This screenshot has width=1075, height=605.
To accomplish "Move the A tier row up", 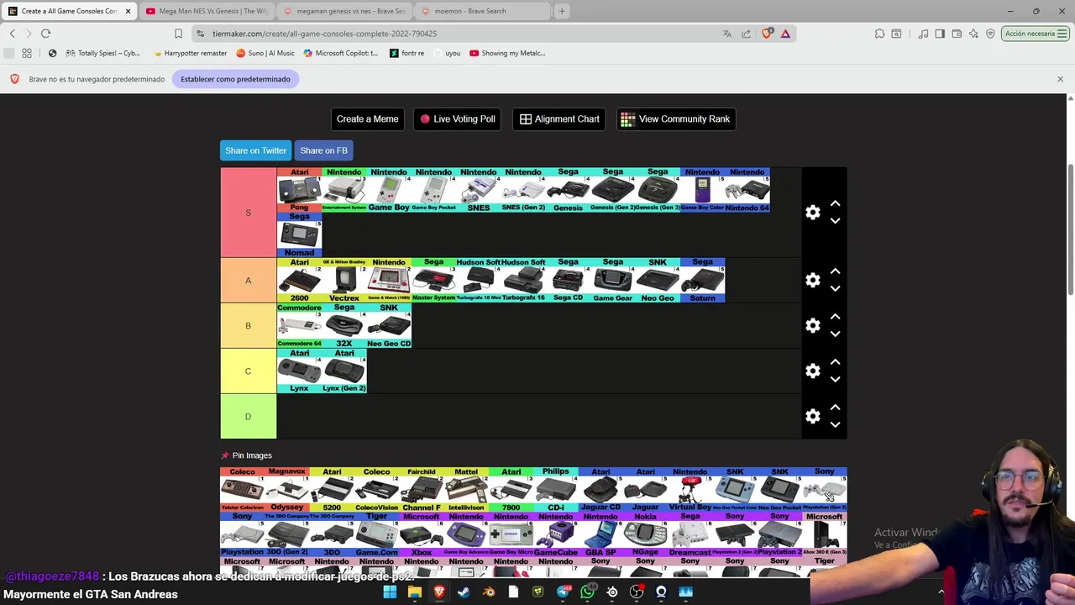I will click(x=835, y=272).
